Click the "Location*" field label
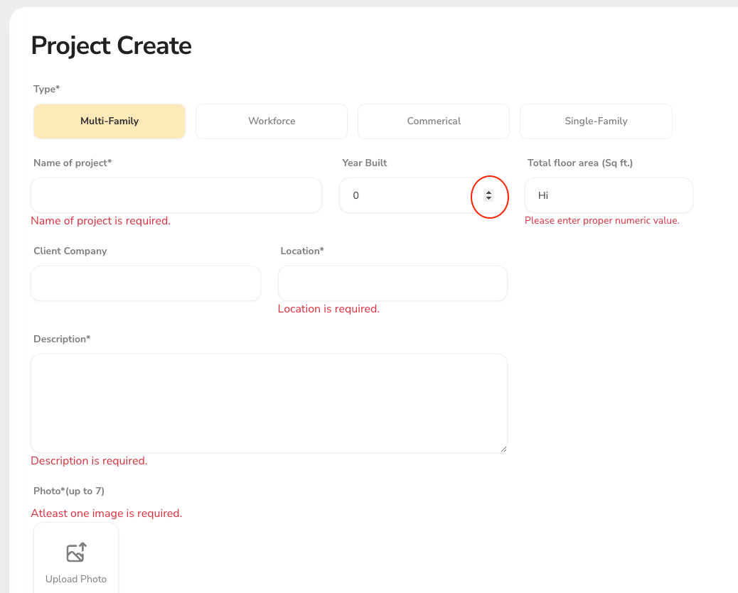 click(302, 251)
